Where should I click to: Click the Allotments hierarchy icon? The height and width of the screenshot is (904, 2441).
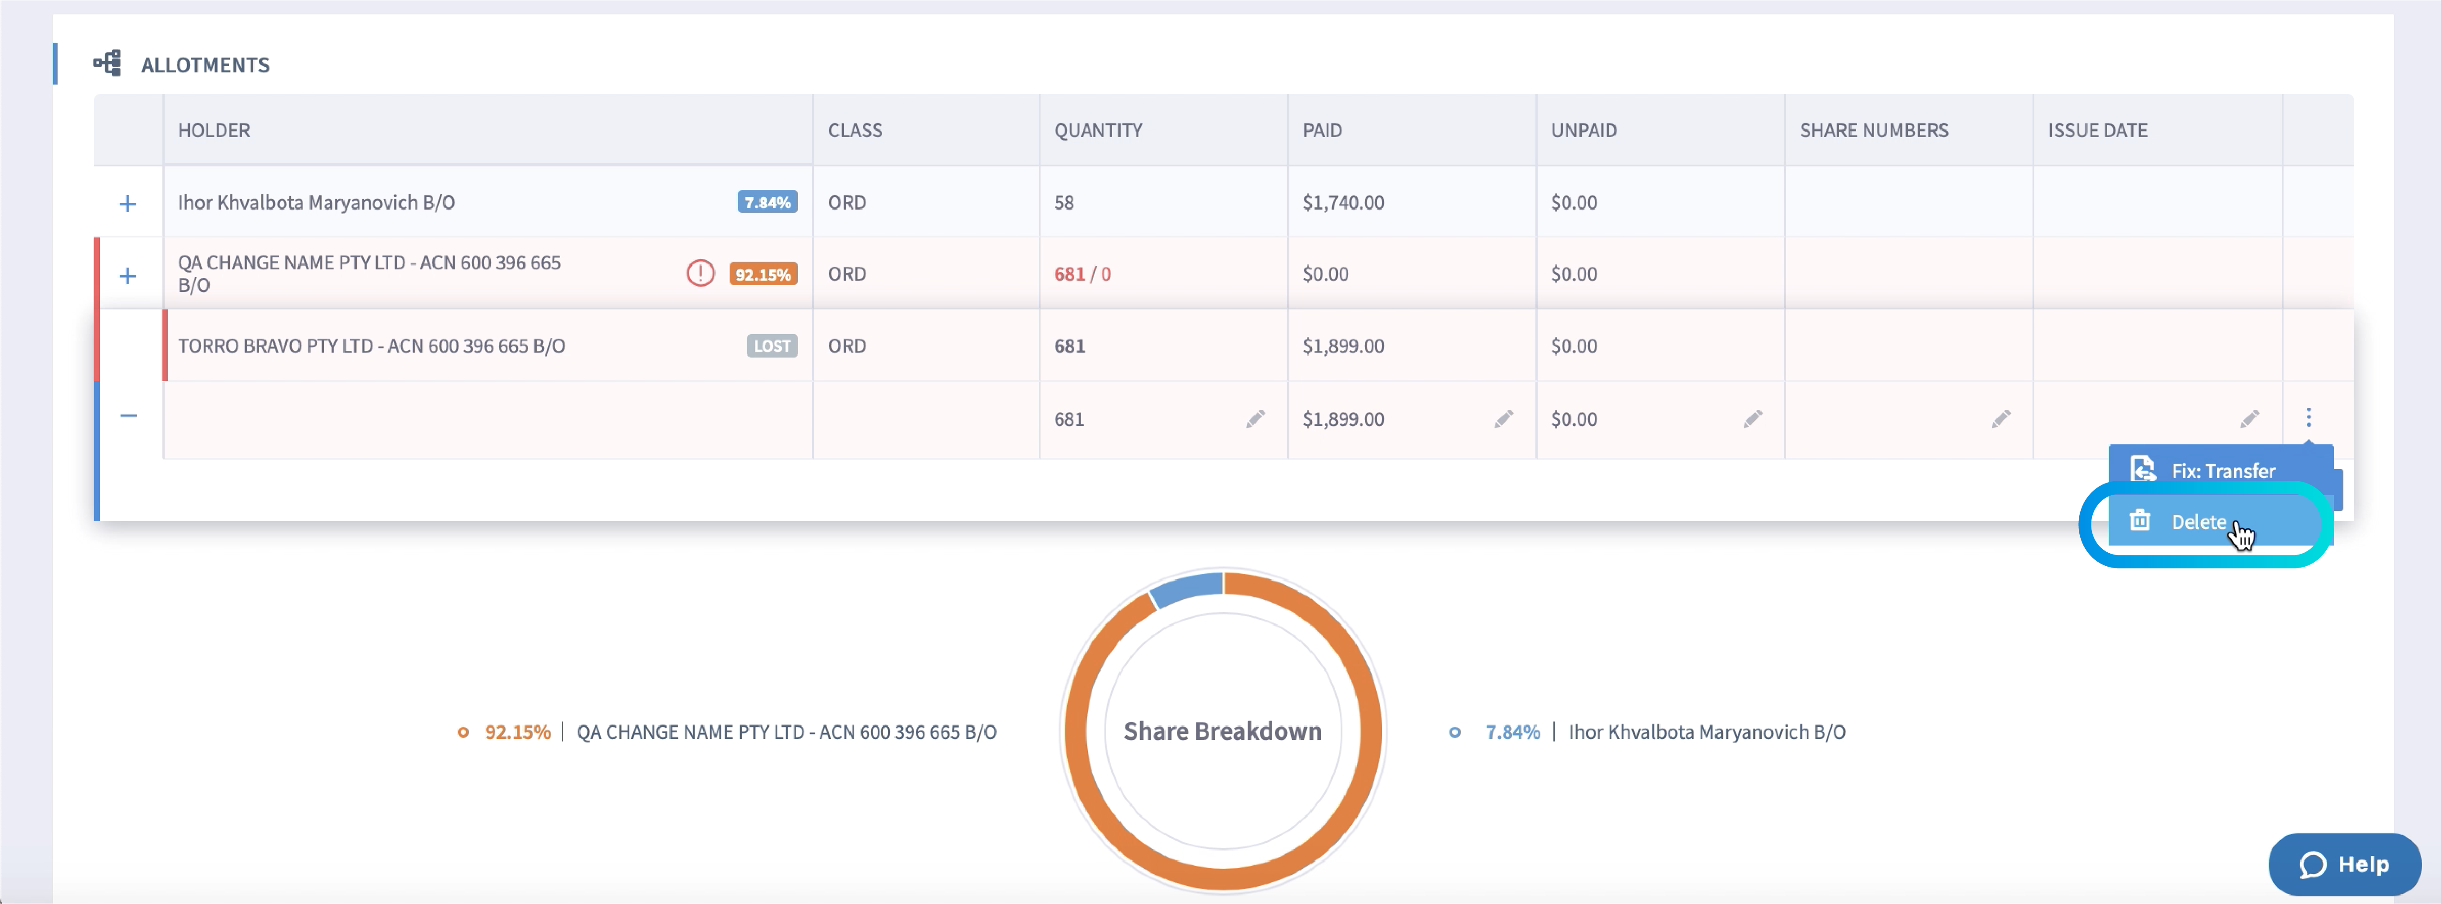pos(107,63)
